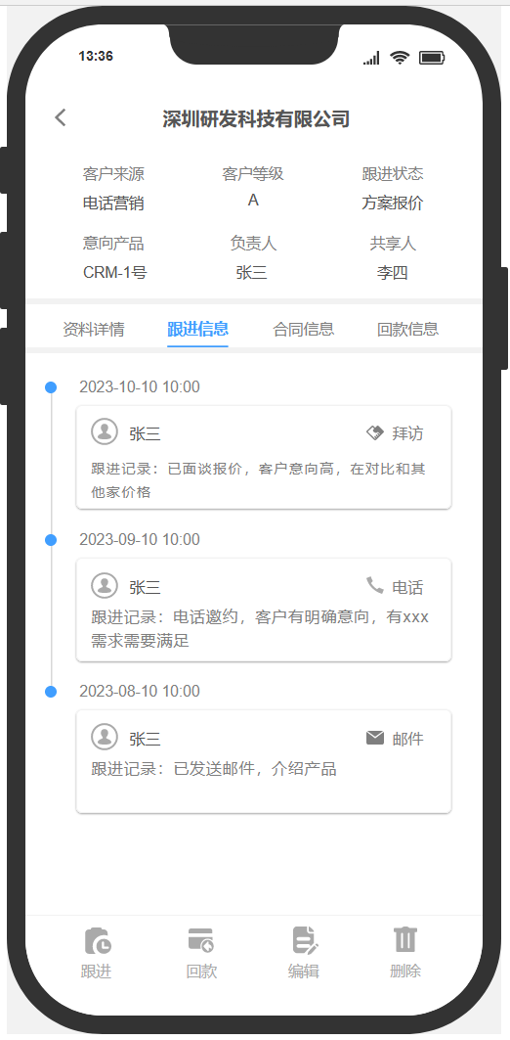Click the 2023-08-10 timeline dot
510x1040 pixels.
tap(51, 692)
